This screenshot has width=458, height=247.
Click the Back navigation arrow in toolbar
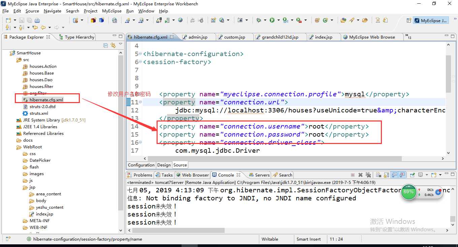click(x=43, y=28)
